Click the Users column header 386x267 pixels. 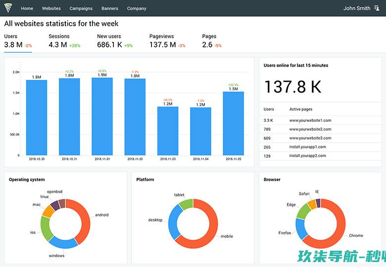point(269,109)
